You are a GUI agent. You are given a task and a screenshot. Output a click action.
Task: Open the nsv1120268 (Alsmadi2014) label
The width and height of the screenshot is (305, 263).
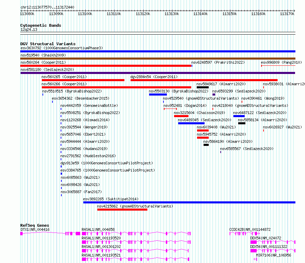(x=85, y=120)
